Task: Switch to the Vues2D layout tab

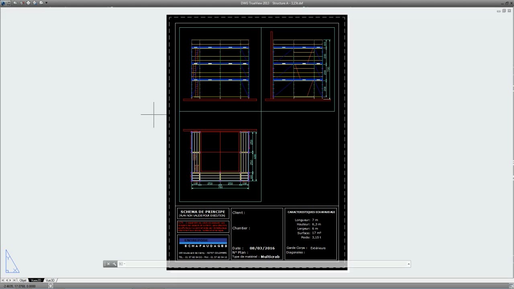Action: (x=36, y=280)
